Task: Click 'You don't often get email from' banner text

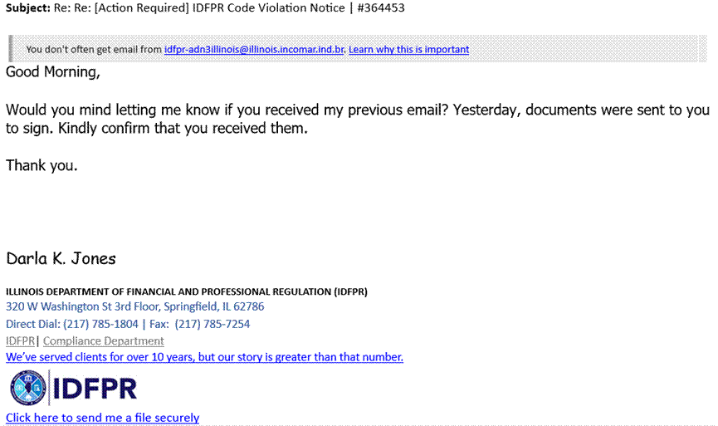Action: pos(94,50)
